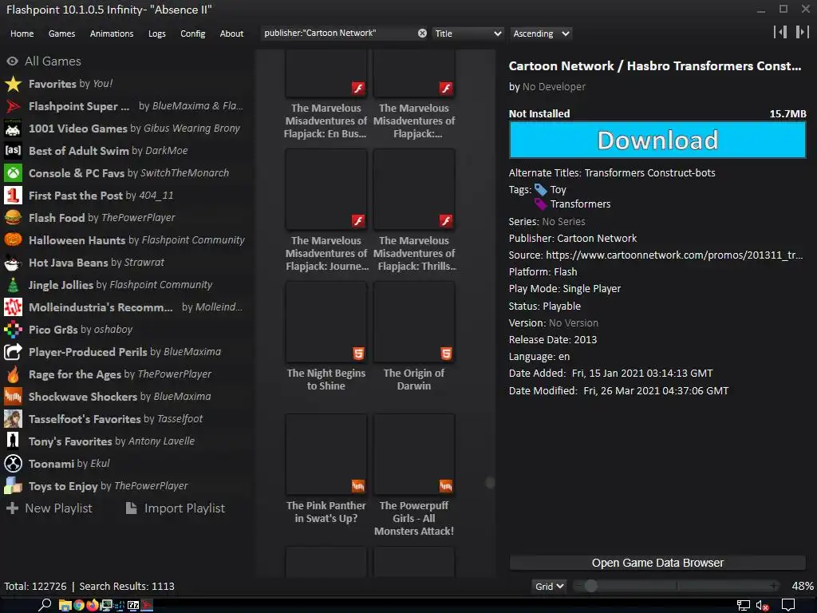This screenshot has width=817, height=613.
Task: Open the Ascending order dropdown
Action: click(x=541, y=34)
